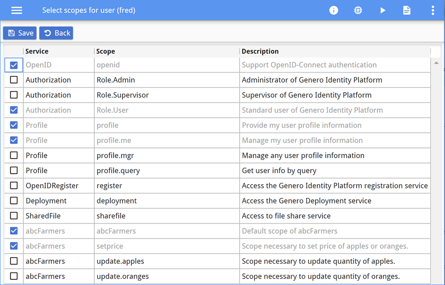
Task: Open the three-dot overflow menu
Action: (x=433, y=10)
